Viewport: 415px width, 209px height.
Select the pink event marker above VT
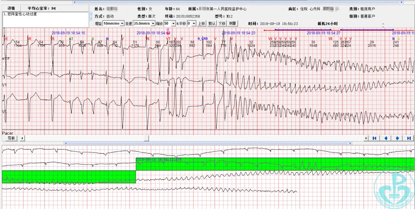click(x=168, y=32)
